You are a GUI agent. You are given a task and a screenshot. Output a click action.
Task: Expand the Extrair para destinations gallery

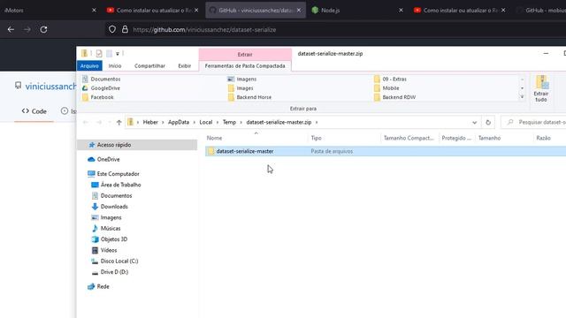[522, 97]
